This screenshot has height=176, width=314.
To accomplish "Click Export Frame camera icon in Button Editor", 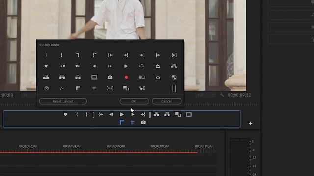I will [110, 77].
